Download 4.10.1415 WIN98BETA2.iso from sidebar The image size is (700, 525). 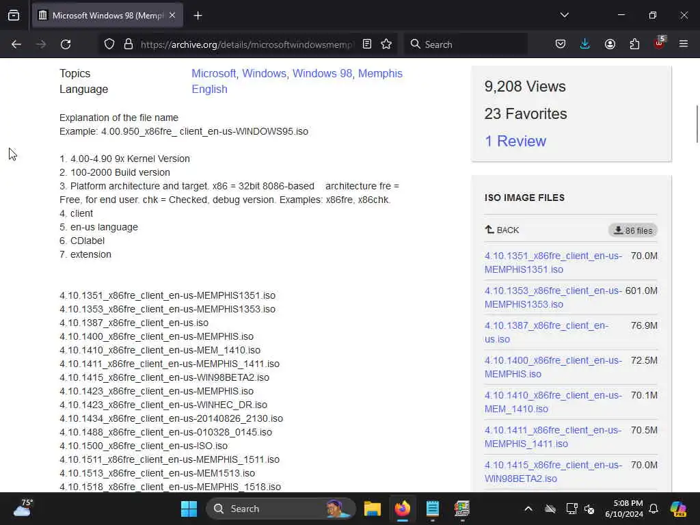(x=552, y=472)
